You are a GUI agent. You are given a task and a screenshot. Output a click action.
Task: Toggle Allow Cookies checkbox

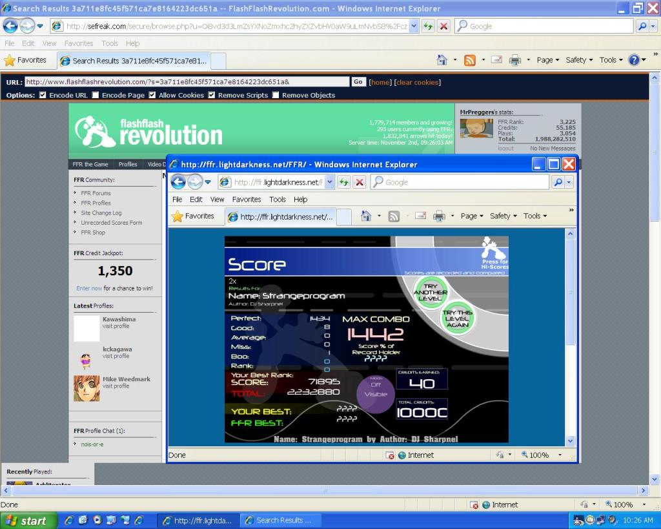[152, 95]
